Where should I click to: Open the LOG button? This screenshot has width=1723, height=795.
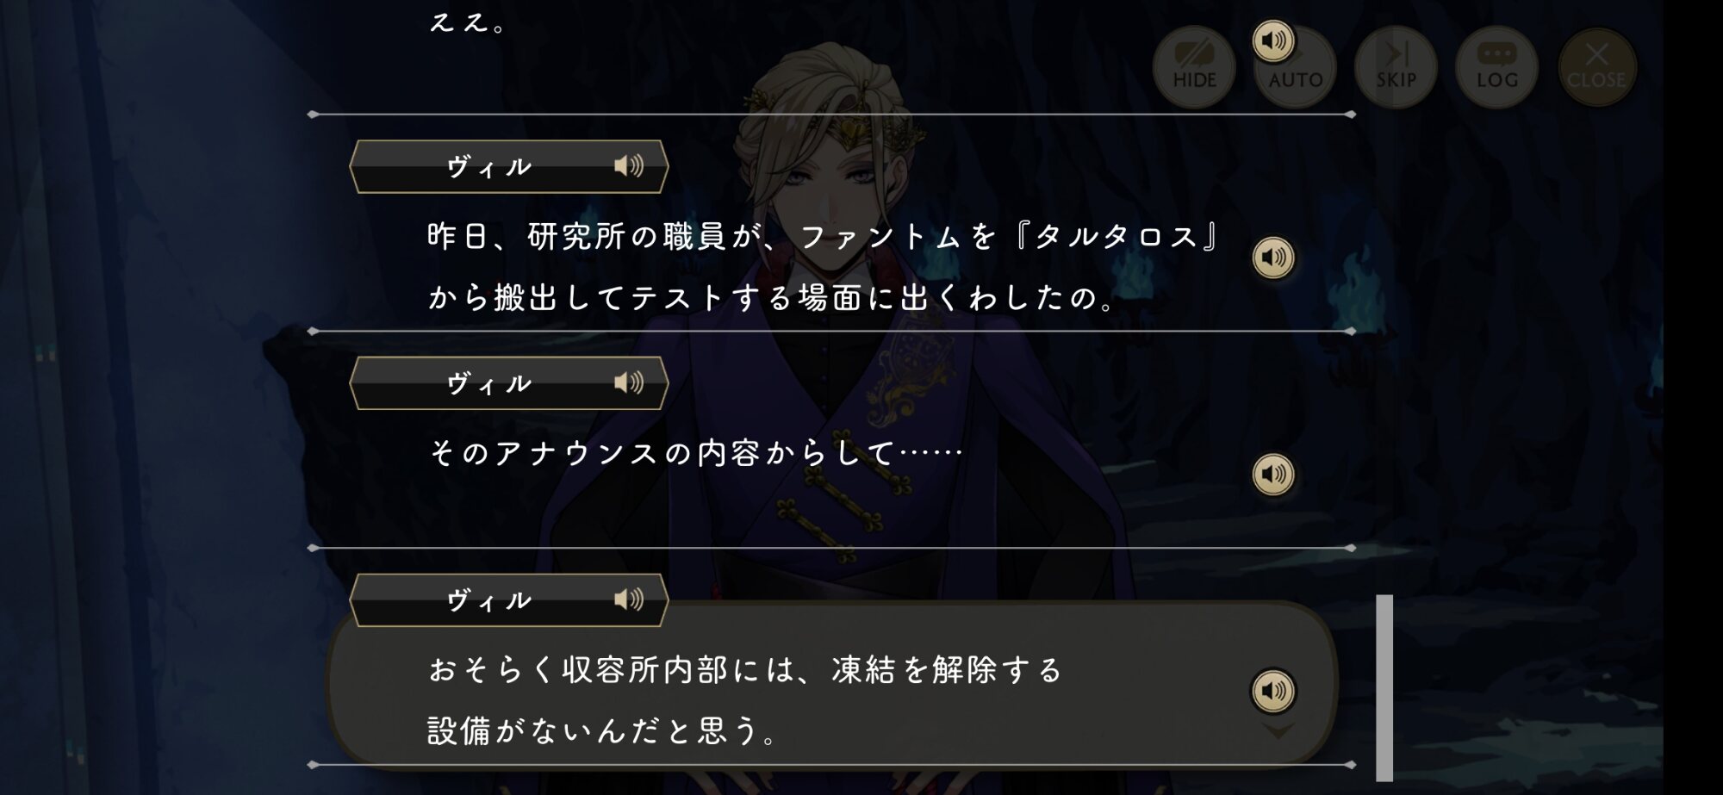(1497, 67)
